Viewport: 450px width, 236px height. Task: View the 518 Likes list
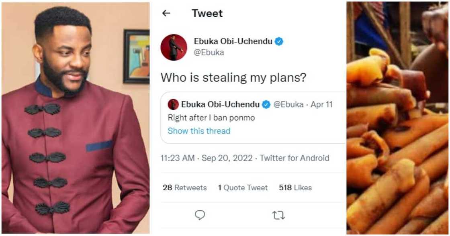[x=295, y=187]
